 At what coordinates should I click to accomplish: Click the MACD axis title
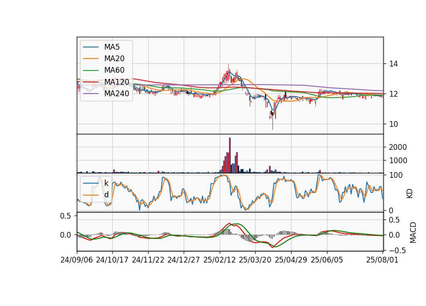[413, 232]
